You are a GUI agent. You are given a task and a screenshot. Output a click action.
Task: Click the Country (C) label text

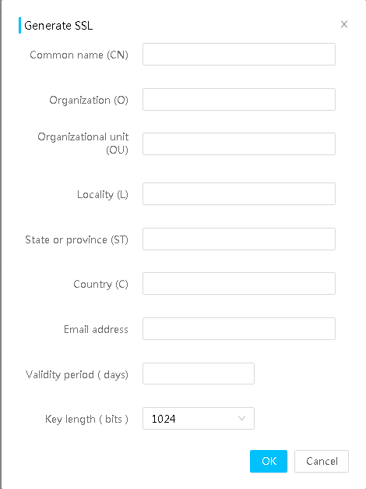point(100,284)
